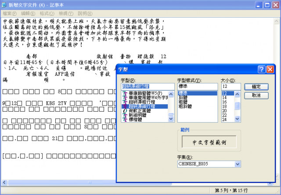The height and width of the screenshot is (195, 281).
Task: Select font 標楷體
Action: click(x=135, y=119)
